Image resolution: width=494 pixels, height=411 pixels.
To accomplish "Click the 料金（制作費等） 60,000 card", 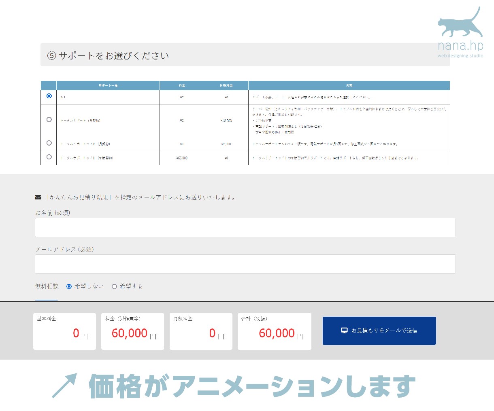I will pyautogui.click(x=132, y=331).
